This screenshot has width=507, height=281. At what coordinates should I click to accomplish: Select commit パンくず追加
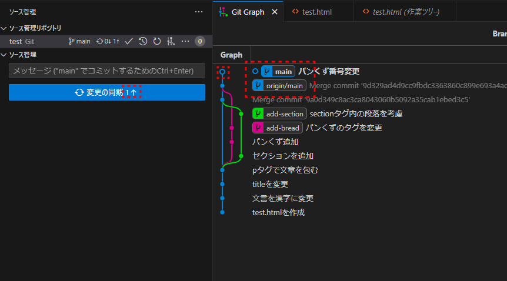coord(275,142)
